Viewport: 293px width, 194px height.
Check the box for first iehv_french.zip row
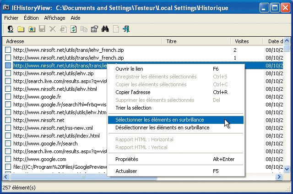click(8, 50)
